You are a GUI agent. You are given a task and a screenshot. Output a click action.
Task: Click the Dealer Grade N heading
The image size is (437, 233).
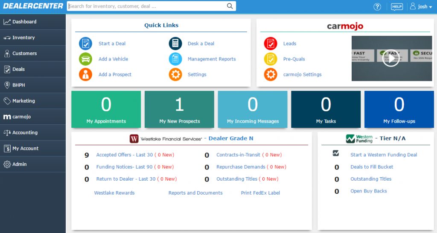click(x=231, y=138)
